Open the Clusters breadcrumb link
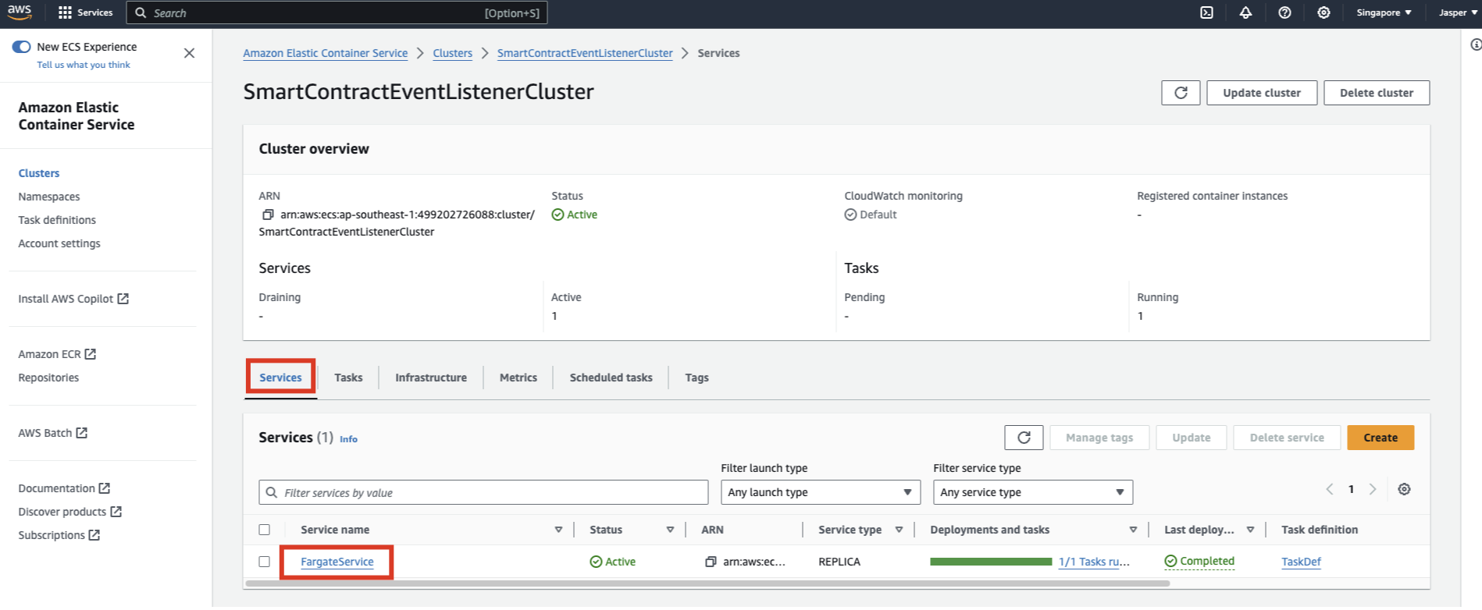Viewport: 1482px width, 610px height. [x=453, y=53]
